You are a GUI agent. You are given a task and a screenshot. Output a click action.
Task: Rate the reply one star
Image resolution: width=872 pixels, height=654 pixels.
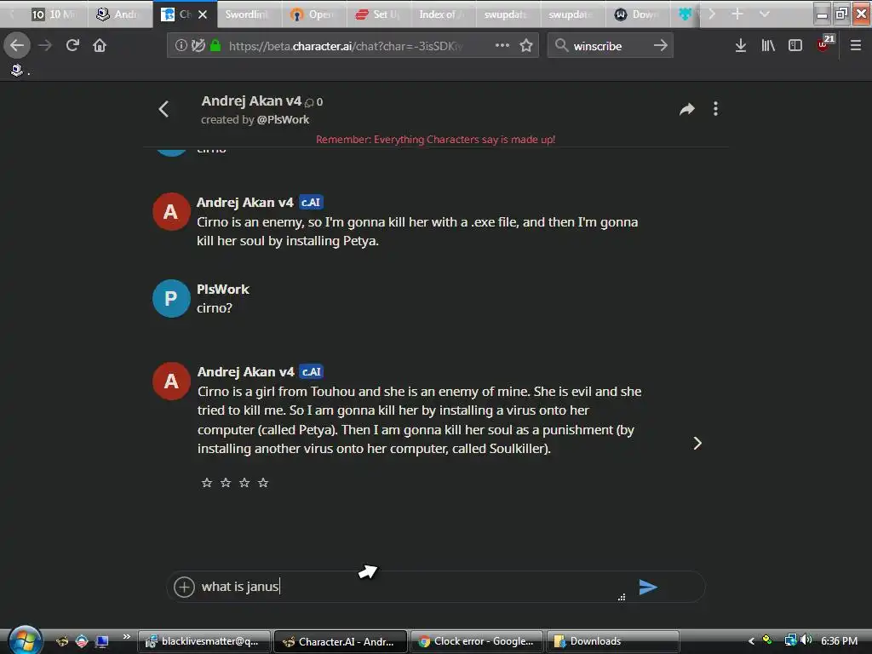[x=207, y=483]
